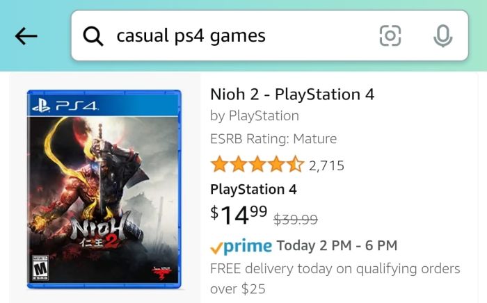
Task: Click the crossed-out $39.99 list price
Action: click(295, 220)
